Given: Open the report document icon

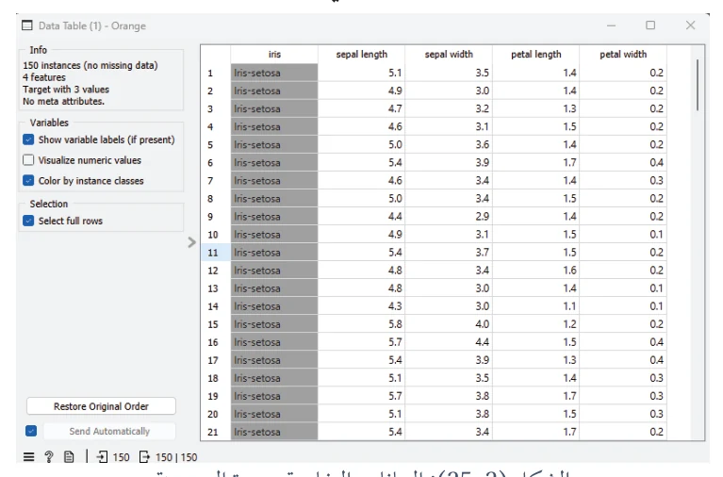Looking at the screenshot, I should (x=69, y=456).
